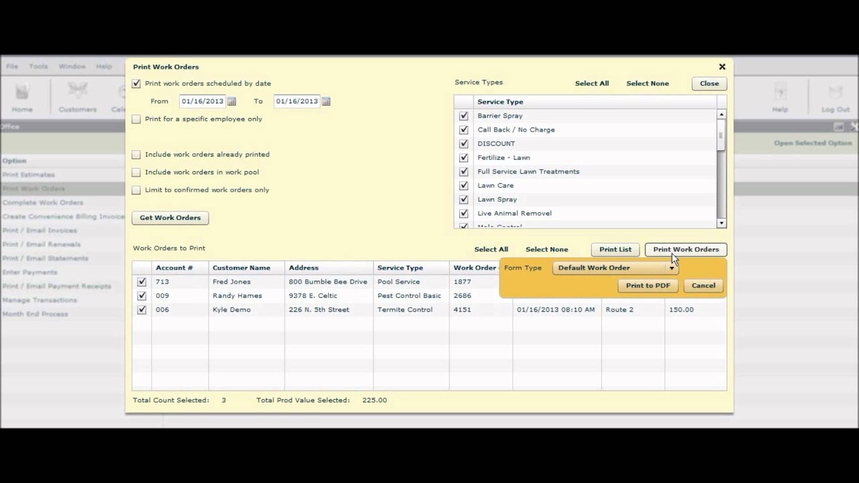Sort by the Customer Name column header
Image resolution: width=859 pixels, height=483 pixels.
(242, 268)
